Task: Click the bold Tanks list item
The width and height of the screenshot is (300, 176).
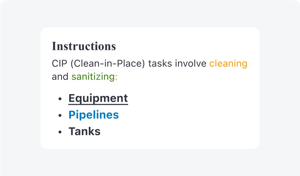Action: pos(84,131)
